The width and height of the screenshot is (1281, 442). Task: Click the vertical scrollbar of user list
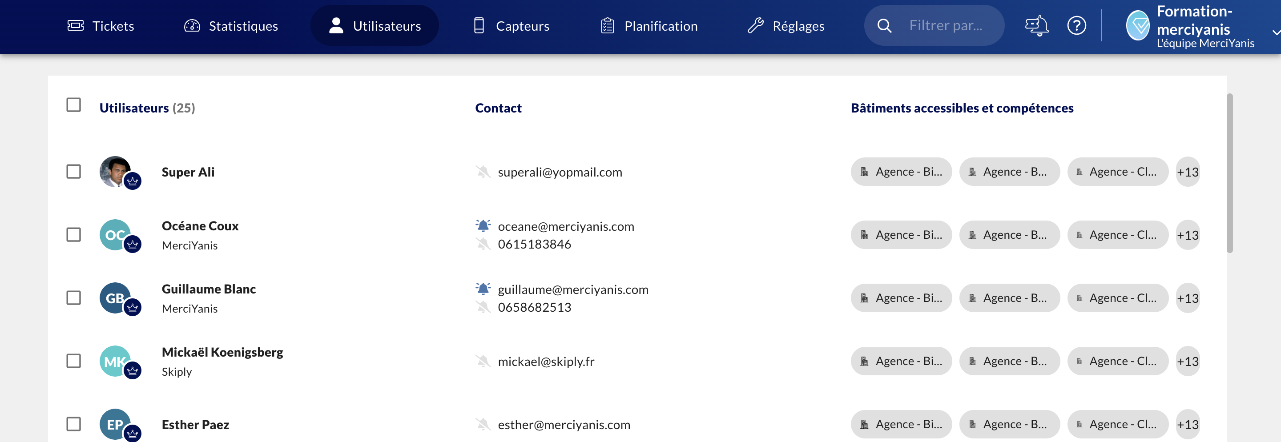1229,174
